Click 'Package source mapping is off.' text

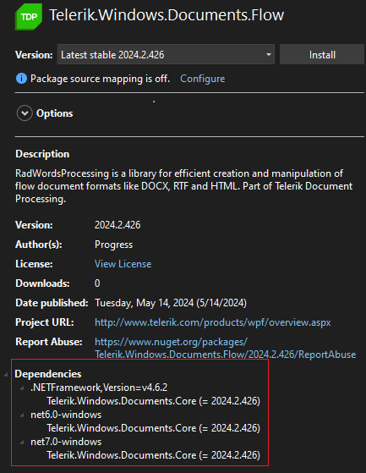coord(100,79)
